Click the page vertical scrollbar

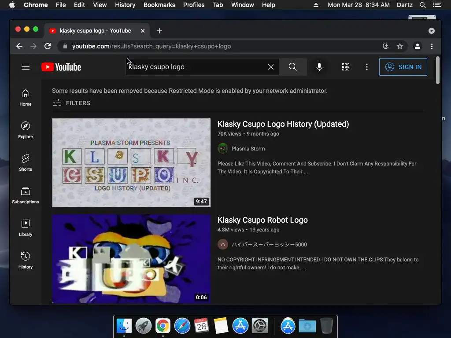(x=437, y=70)
